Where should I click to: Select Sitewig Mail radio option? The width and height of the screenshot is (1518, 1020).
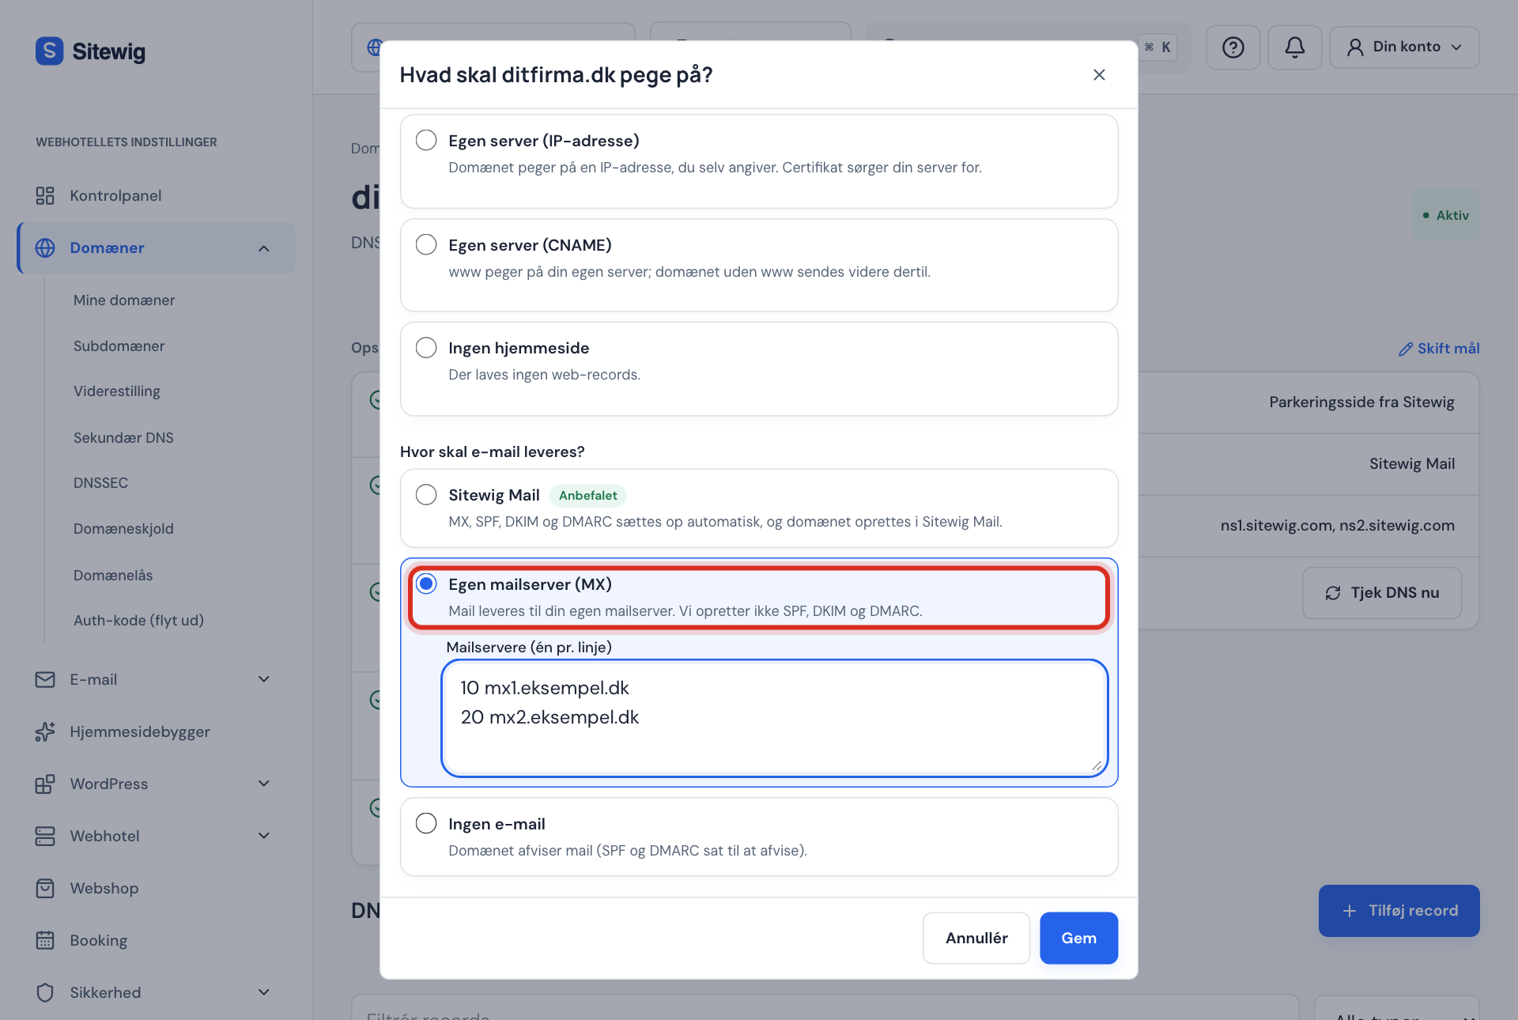pyautogui.click(x=426, y=494)
